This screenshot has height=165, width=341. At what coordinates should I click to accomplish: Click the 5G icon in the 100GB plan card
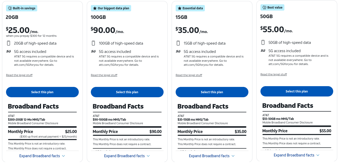[93, 51]
